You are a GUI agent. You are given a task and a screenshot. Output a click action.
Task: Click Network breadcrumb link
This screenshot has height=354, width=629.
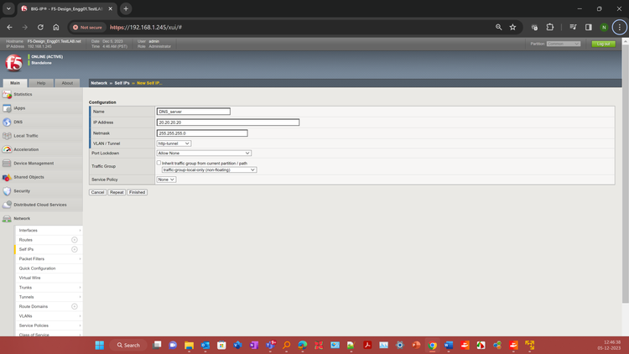pyautogui.click(x=99, y=83)
